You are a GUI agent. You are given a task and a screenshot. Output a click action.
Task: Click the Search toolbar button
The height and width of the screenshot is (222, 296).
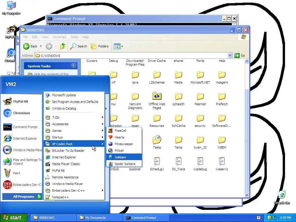(78, 46)
